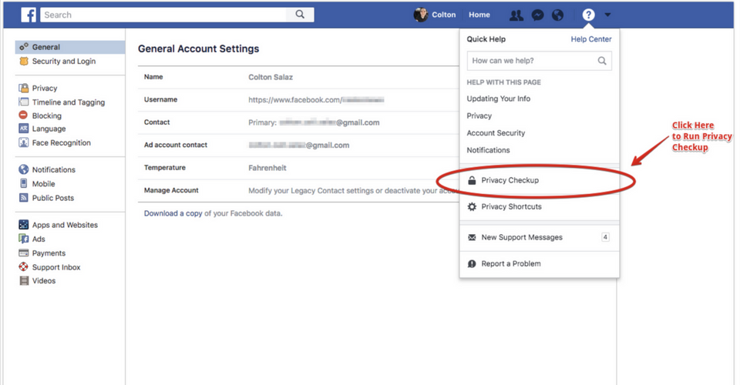Click the red Blocking icon
Screen dimensions: 740x385
(x=23, y=115)
